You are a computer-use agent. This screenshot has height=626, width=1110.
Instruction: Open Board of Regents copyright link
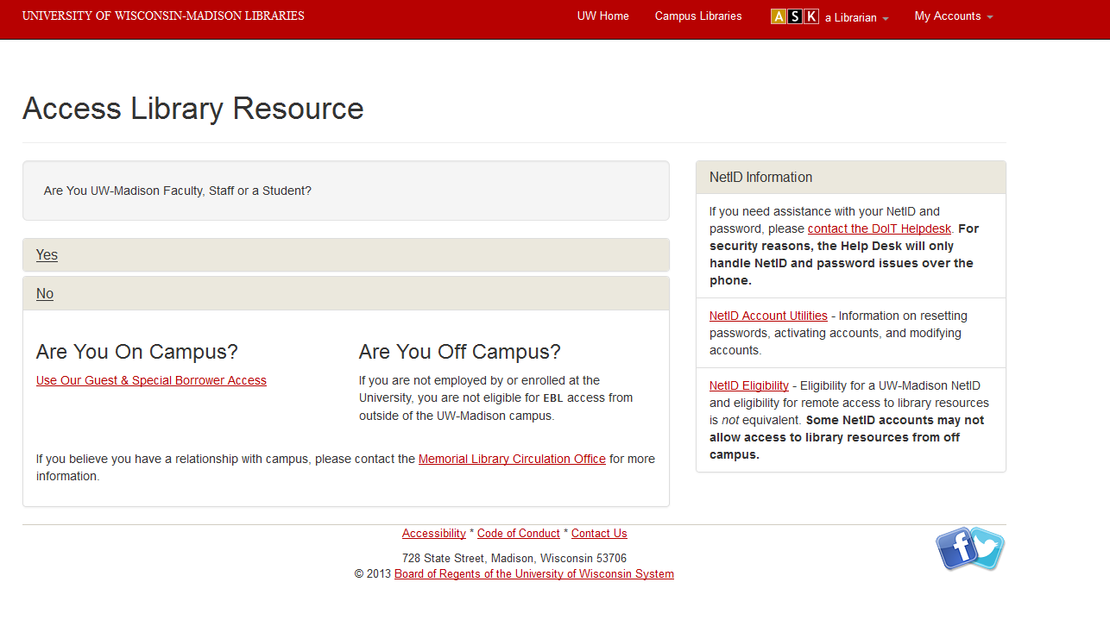click(x=534, y=573)
